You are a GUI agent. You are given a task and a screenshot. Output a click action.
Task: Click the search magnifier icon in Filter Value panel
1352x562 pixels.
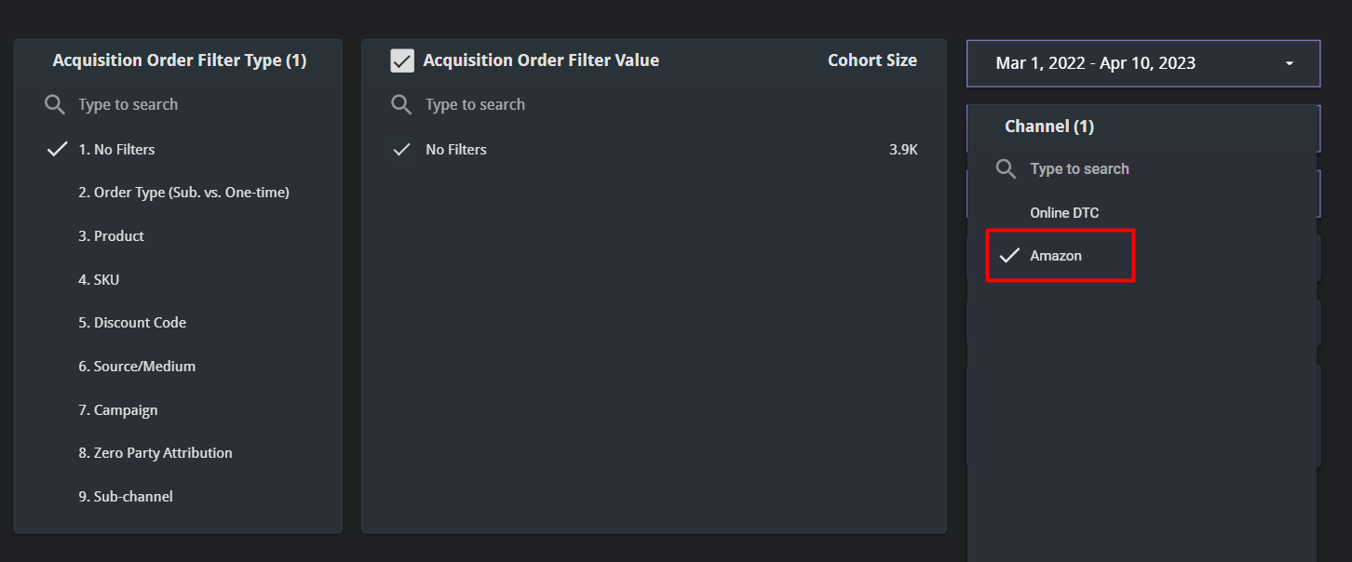(401, 104)
